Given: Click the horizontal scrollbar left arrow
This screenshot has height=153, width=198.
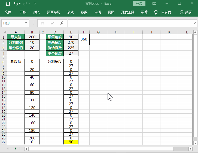Looking at the screenshot, I should [x=26, y=149].
